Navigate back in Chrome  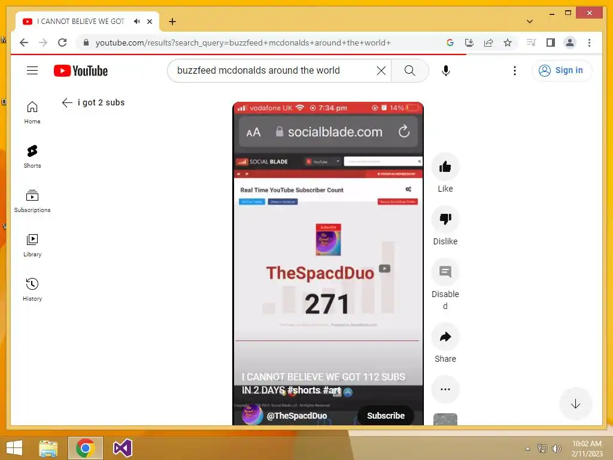tap(24, 43)
